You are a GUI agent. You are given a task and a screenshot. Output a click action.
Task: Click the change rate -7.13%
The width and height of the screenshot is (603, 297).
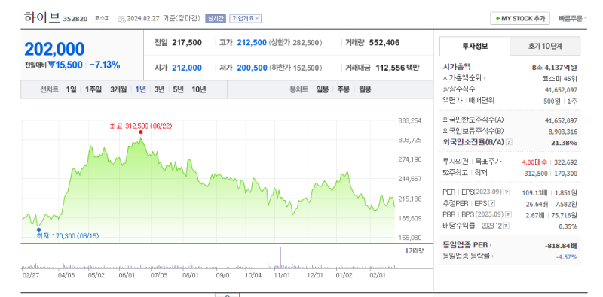tap(105, 65)
